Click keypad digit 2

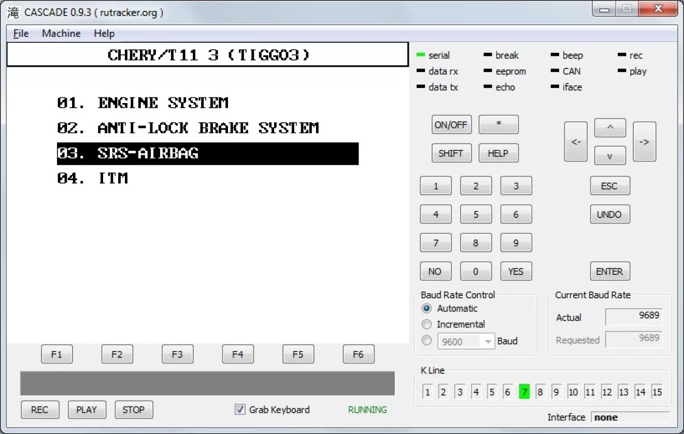coord(476,186)
